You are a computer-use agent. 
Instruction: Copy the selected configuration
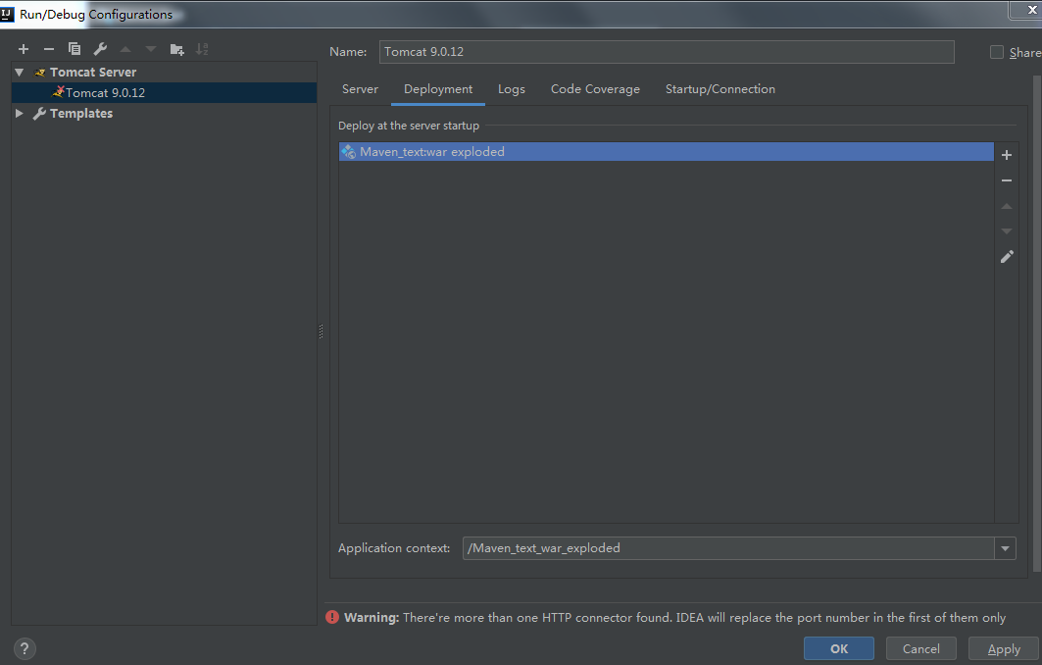click(74, 49)
